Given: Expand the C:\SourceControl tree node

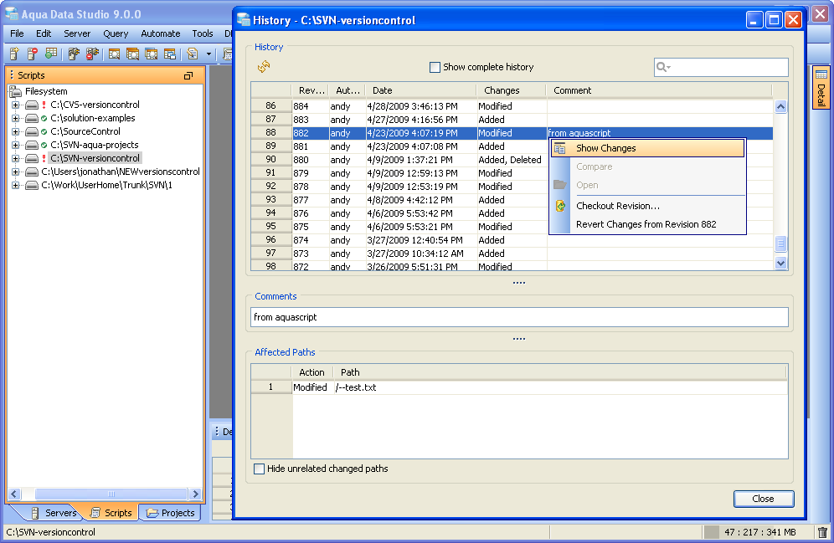Looking at the screenshot, I should tap(15, 131).
